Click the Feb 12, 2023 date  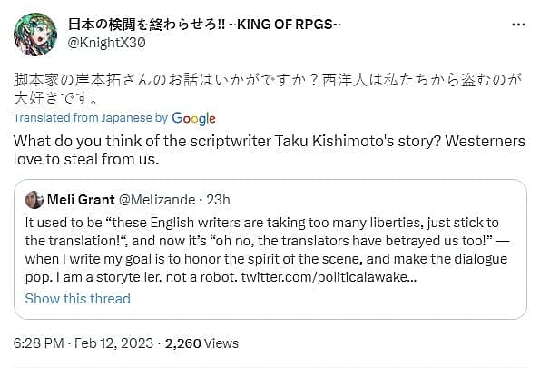[113, 343]
